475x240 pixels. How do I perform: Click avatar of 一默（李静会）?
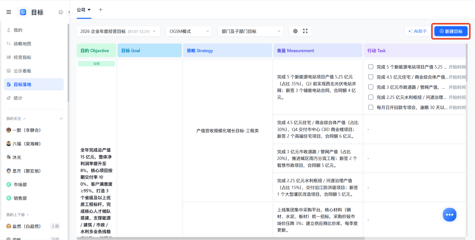[9, 130]
